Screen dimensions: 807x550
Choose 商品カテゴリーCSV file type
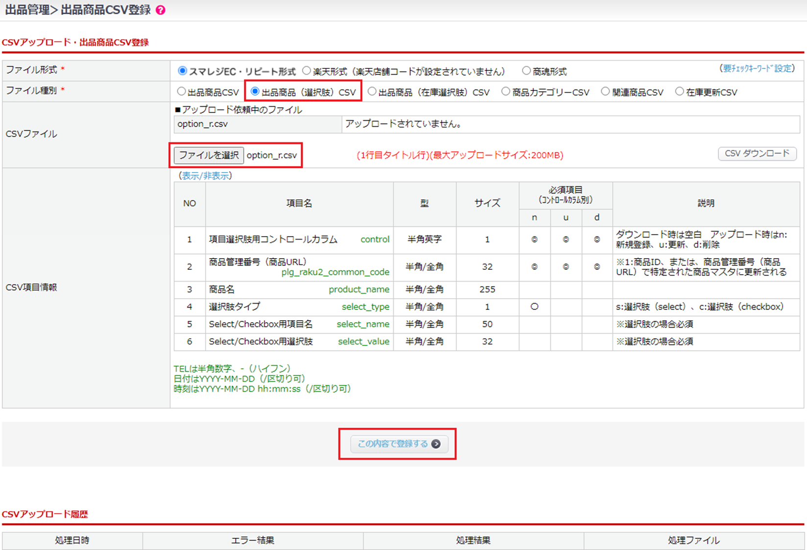(x=506, y=91)
